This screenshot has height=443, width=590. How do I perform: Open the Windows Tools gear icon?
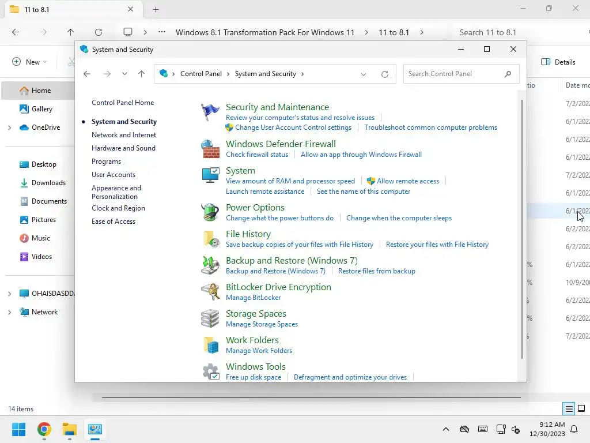point(211,371)
